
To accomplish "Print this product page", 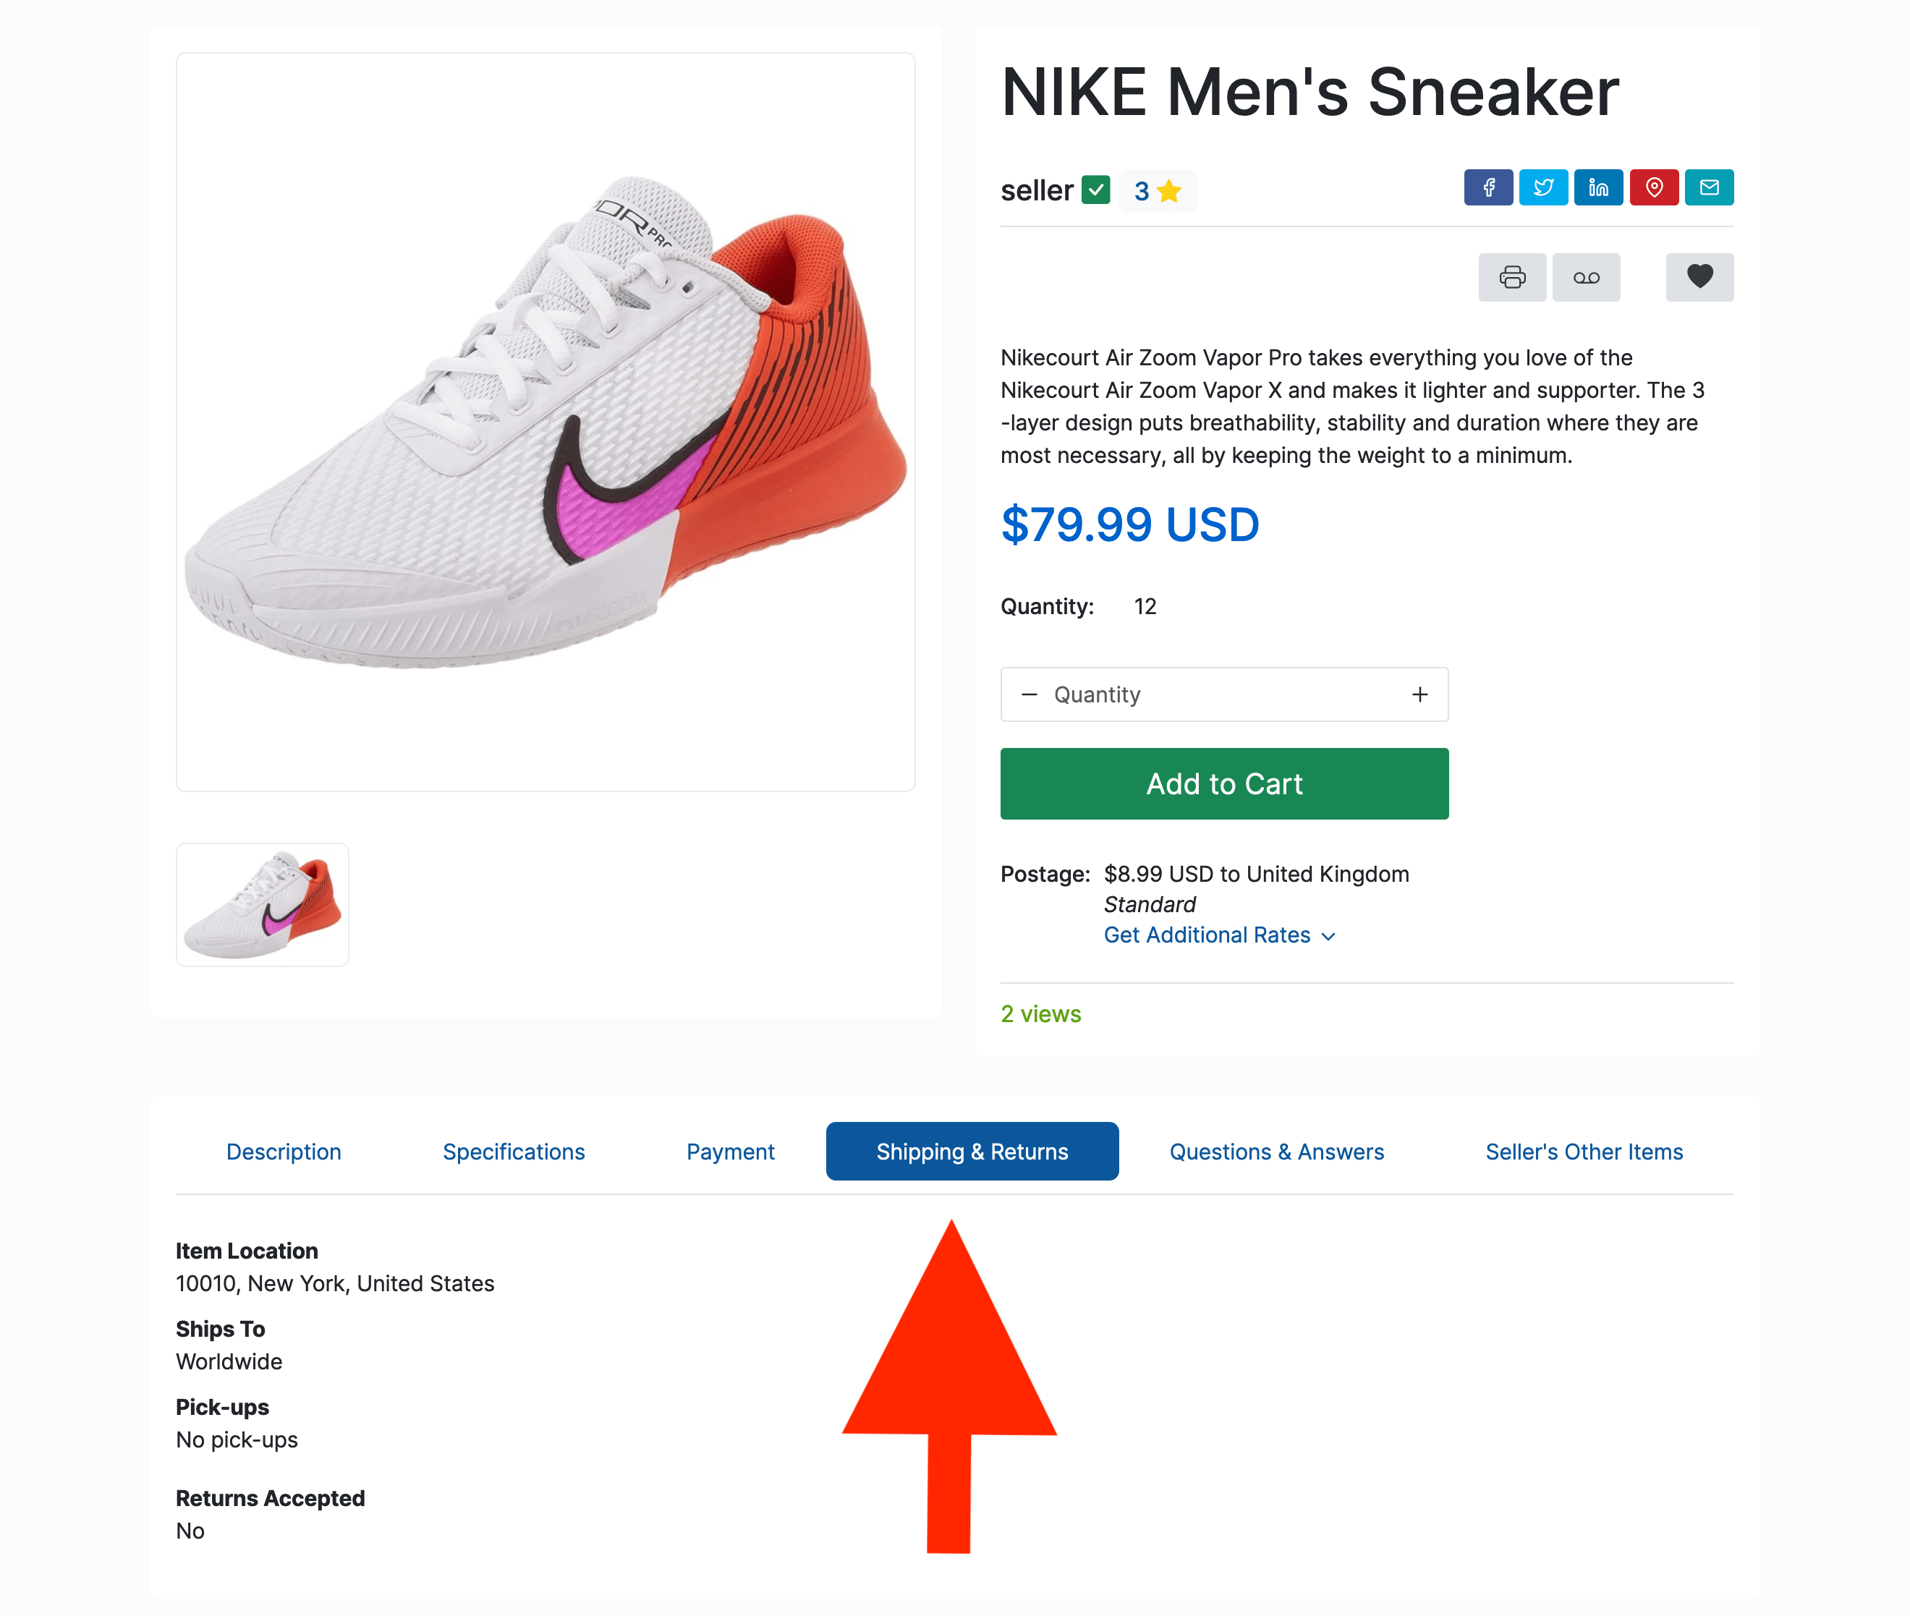I will tap(1511, 276).
